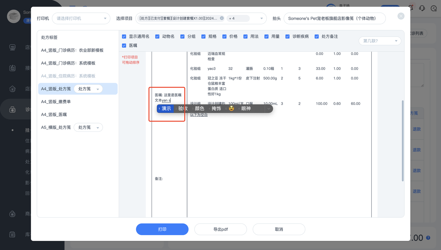Open the shopping bag sidebar icon

pos(12,214)
